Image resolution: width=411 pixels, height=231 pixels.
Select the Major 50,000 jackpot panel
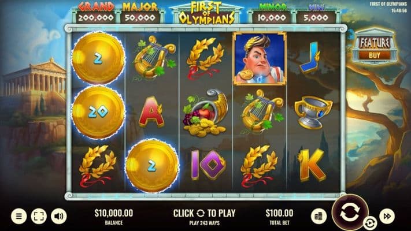(x=140, y=13)
